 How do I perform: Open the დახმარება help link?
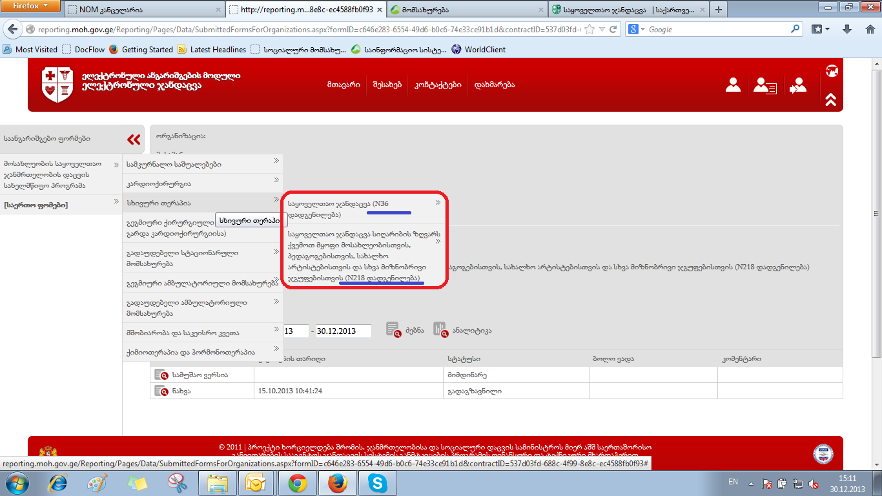point(494,85)
